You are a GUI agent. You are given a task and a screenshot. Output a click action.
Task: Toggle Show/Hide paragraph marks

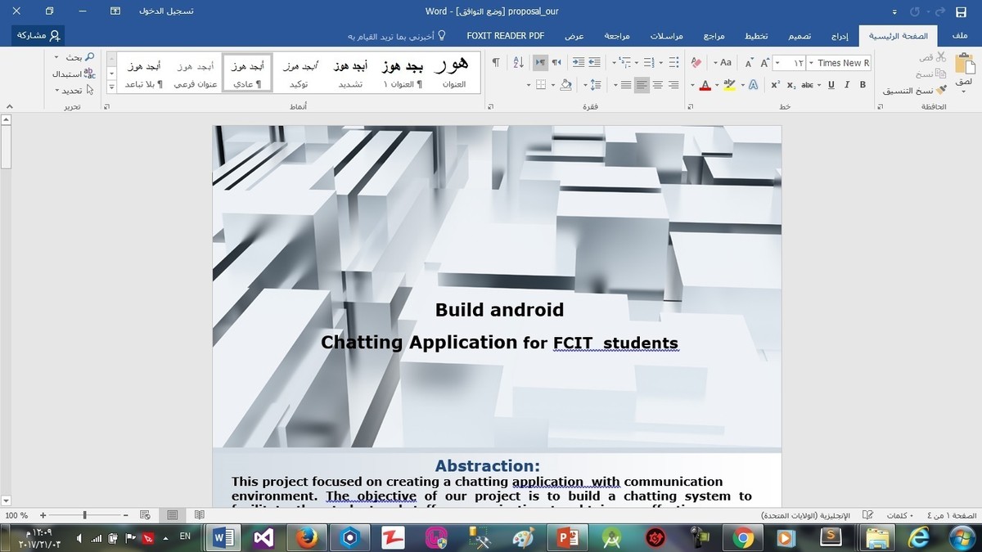496,63
